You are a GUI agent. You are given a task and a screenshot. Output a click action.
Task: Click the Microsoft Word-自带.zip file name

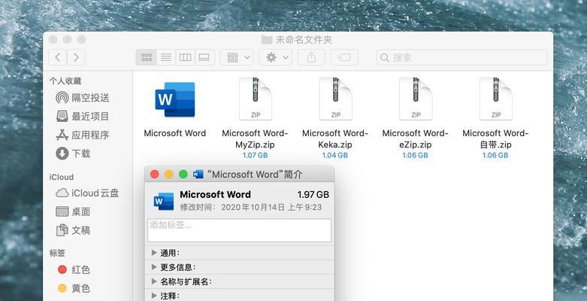click(x=495, y=138)
